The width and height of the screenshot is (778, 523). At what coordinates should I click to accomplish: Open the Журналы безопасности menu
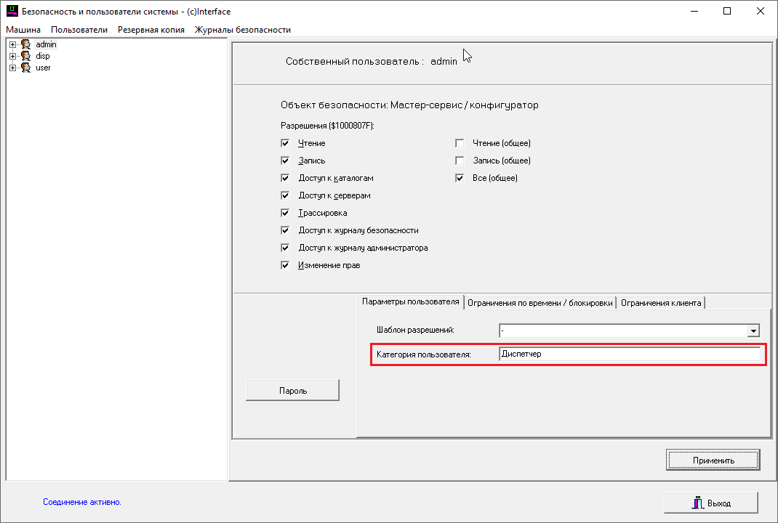coord(242,30)
